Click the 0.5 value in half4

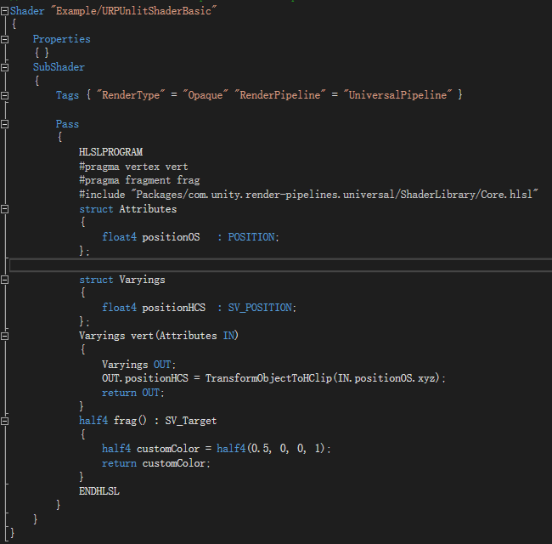(x=260, y=449)
